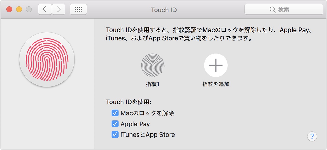
Task: Disable the Apple Pay checkbox
Action: coord(115,124)
